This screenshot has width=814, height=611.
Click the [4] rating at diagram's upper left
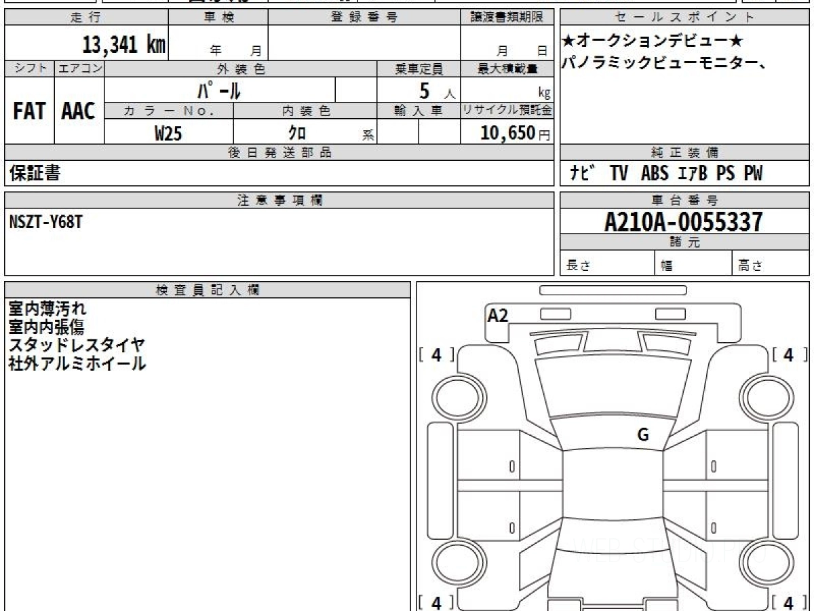click(x=437, y=354)
